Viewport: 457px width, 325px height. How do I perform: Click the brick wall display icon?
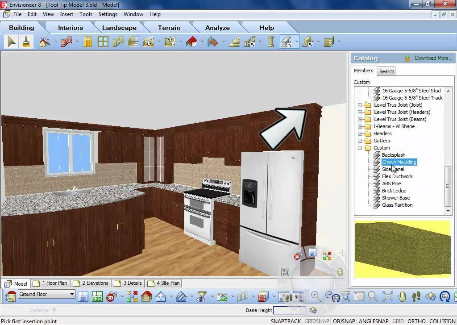pos(262,296)
